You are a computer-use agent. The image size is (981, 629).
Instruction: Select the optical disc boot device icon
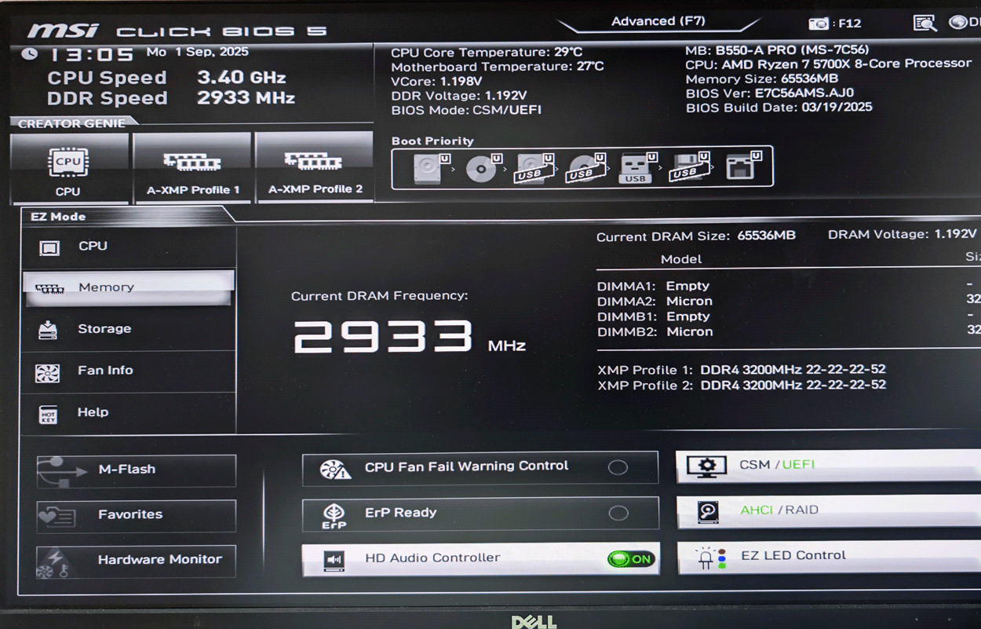pos(483,167)
